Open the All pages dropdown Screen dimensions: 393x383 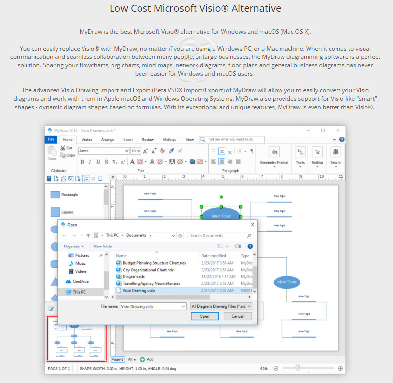coord(132,360)
